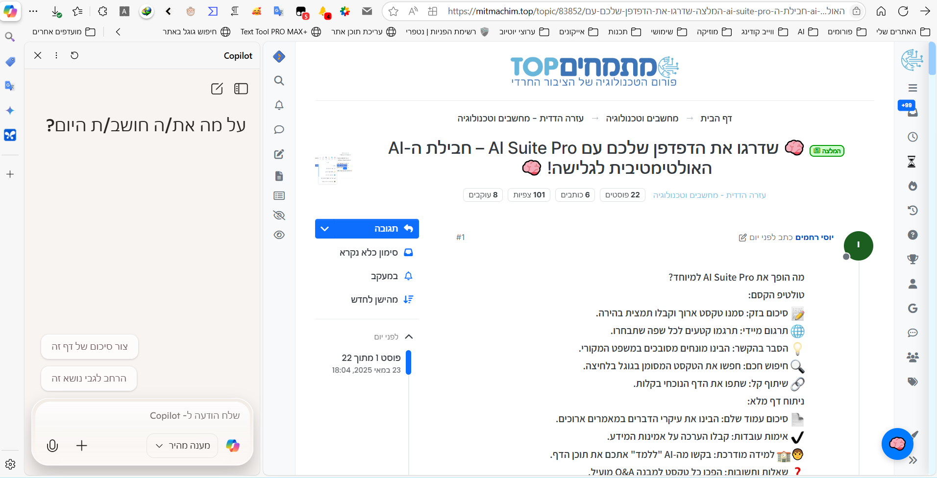Viewport: 937px width, 478px height.
Task: Go to the browser home page icon
Action: 881,11
